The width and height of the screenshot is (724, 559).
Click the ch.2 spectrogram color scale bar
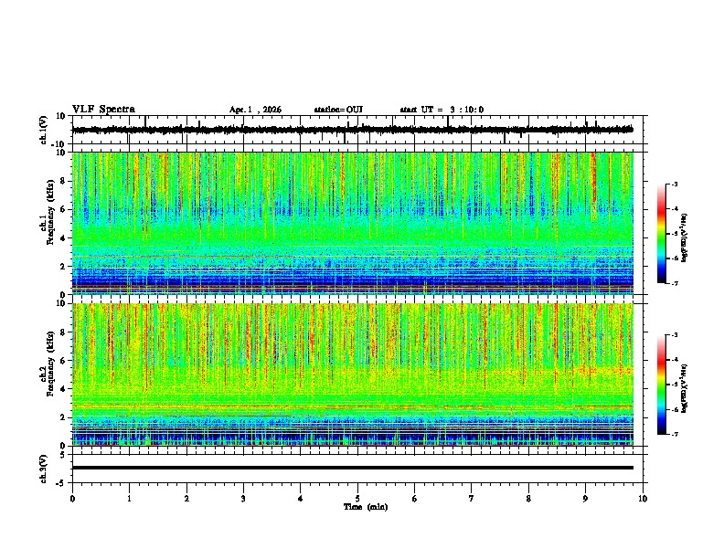coord(662,385)
